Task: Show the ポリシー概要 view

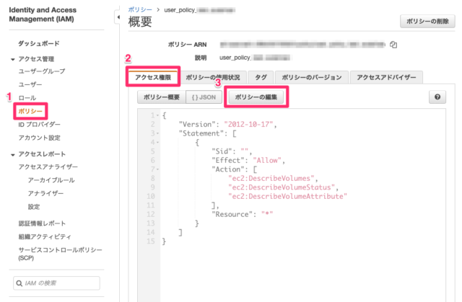Action: click(x=162, y=97)
